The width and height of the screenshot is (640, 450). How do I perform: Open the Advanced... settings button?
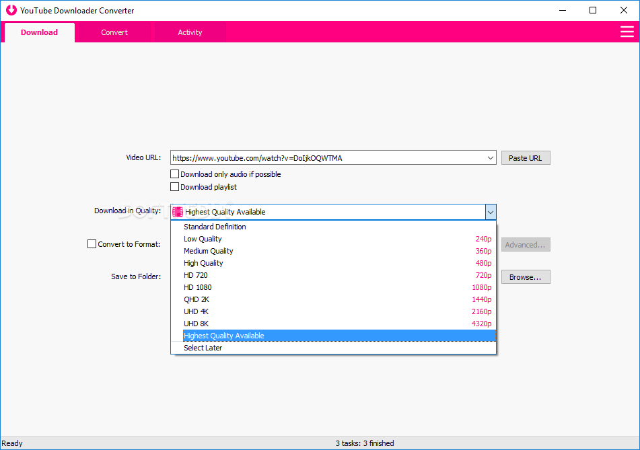[x=526, y=245]
